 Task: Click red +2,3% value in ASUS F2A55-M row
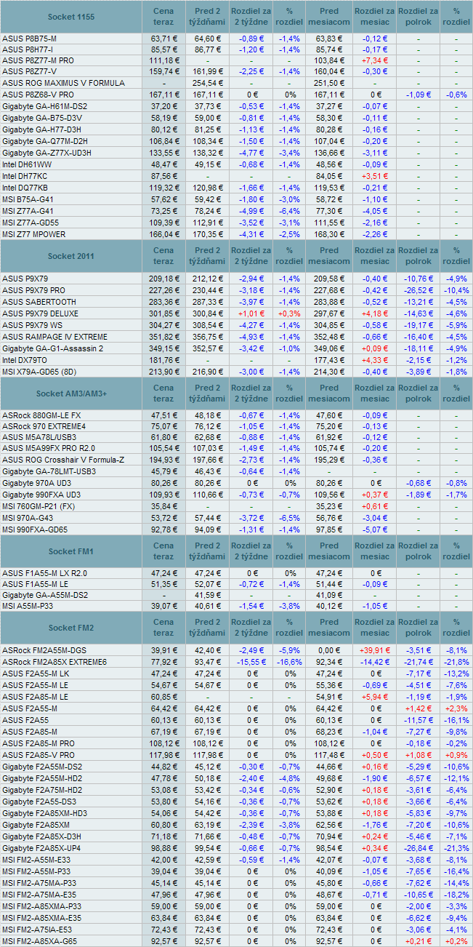coord(456,708)
